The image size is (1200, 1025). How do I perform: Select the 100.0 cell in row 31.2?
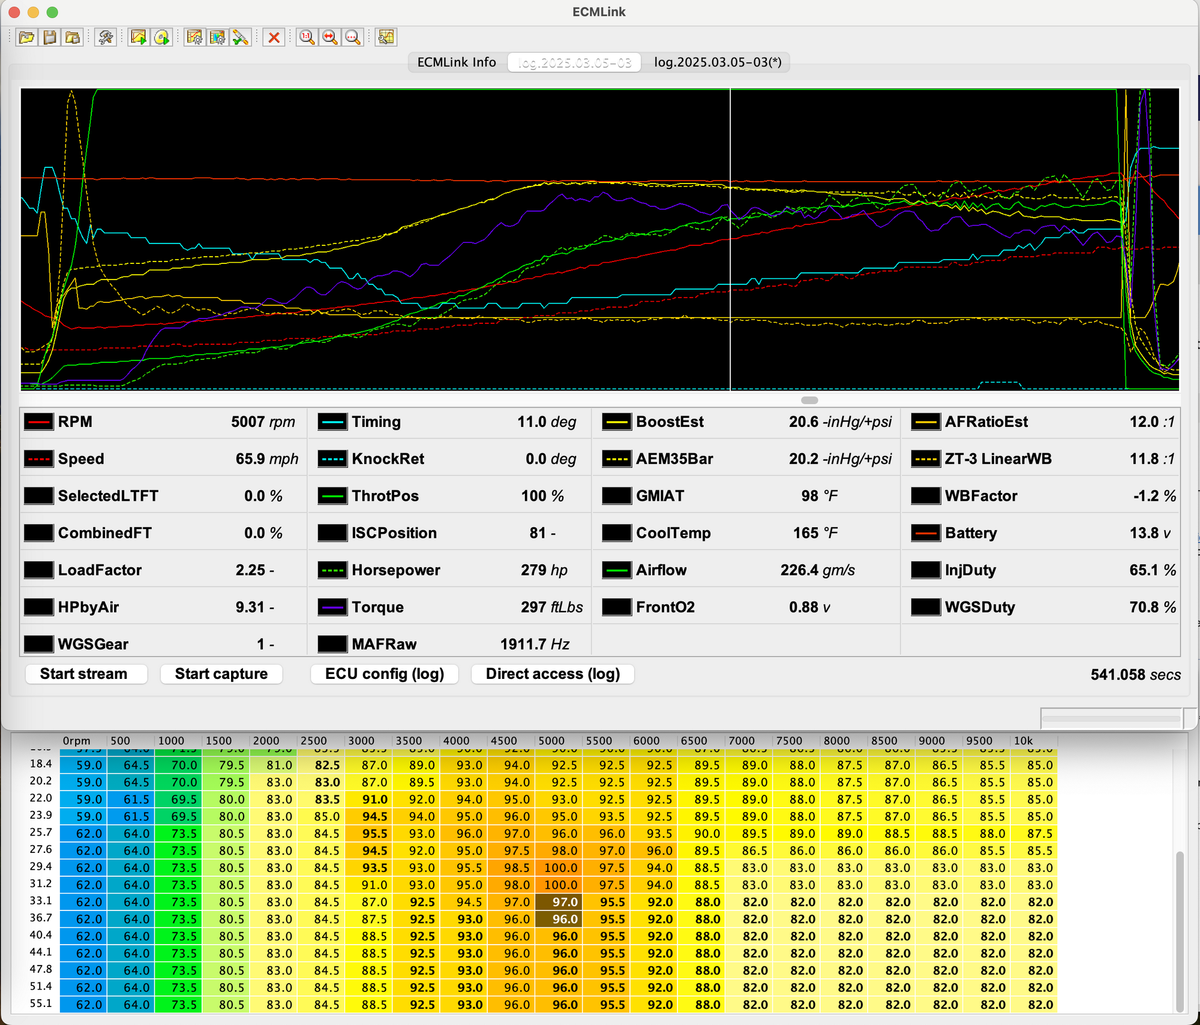coord(560,885)
